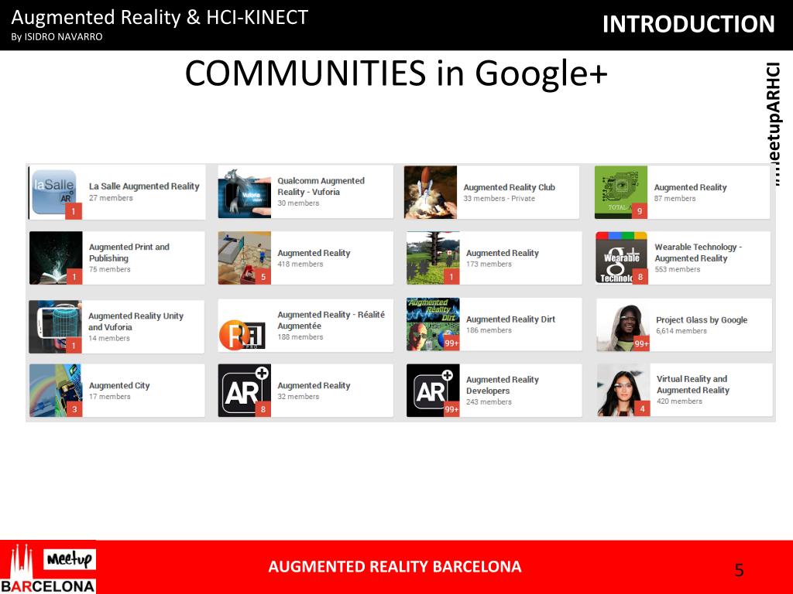
Task: Click 99+ badge on Augmented Reality Dirt
Action: tap(451, 343)
